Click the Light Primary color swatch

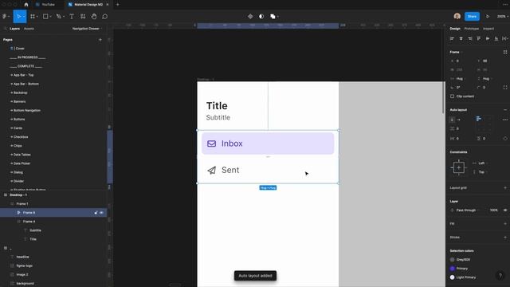click(x=452, y=277)
